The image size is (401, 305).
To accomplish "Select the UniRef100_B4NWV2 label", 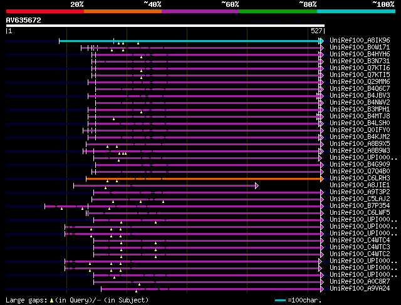I will 360,103.
